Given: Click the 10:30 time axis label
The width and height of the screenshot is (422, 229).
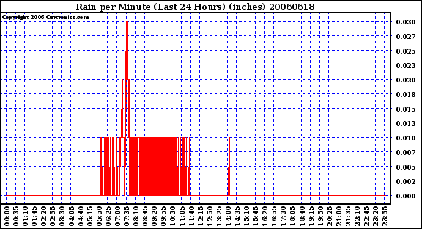Looking at the screenshot, I should tap(172, 216).
